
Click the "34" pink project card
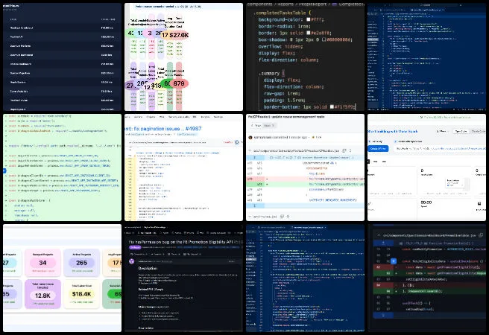click(42, 263)
